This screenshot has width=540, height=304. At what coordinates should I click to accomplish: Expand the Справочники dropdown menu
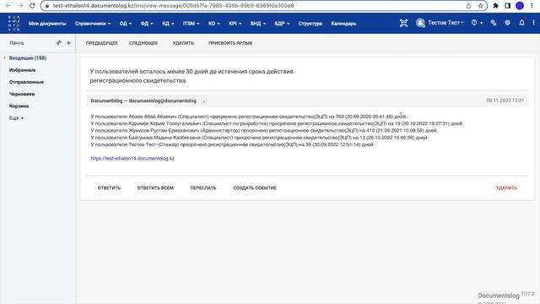click(93, 24)
